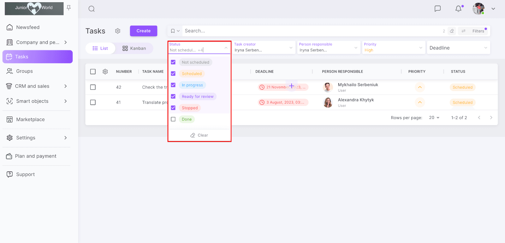Click the High priority indicator for task 41

(420, 102)
